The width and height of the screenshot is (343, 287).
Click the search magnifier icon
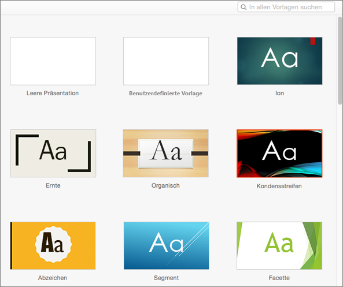(244, 7)
